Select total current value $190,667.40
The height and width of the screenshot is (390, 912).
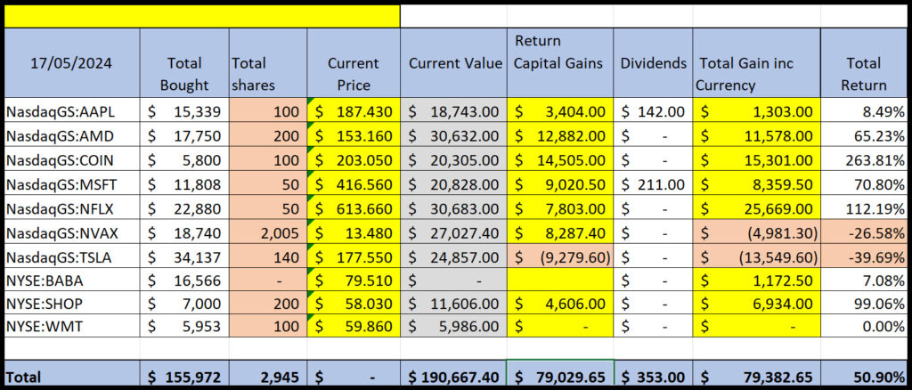[453, 374]
